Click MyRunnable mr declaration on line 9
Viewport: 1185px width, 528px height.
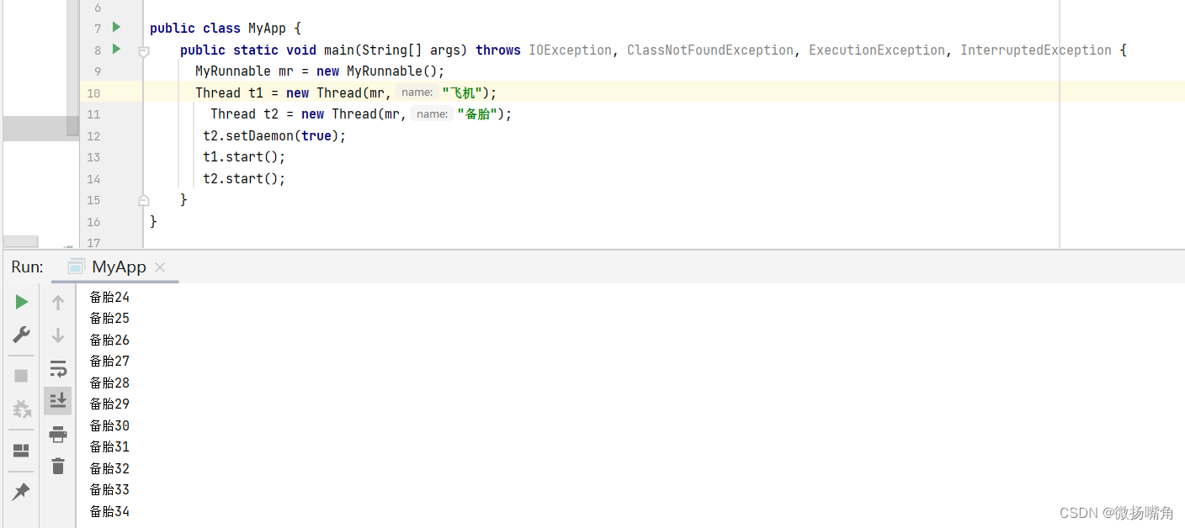click(320, 71)
